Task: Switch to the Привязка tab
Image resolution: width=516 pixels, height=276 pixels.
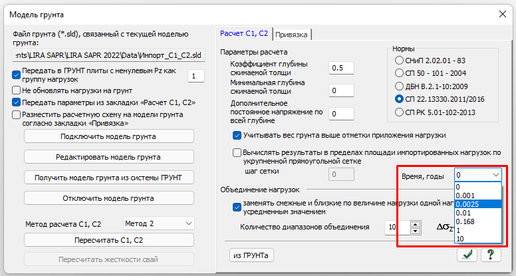Action: (292, 34)
